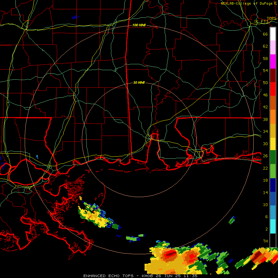Screen dimensions: 278x278
Task: Click the bright red legend swatch
Action: pyautogui.click(x=273, y=89)
